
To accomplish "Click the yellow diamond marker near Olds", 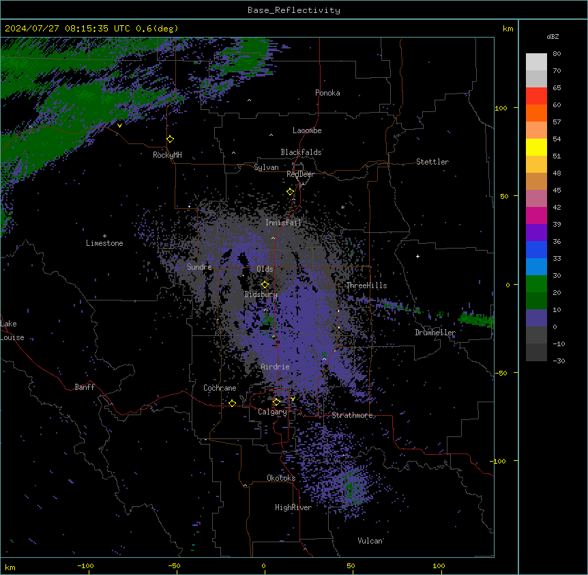I will tap(265, 285).
